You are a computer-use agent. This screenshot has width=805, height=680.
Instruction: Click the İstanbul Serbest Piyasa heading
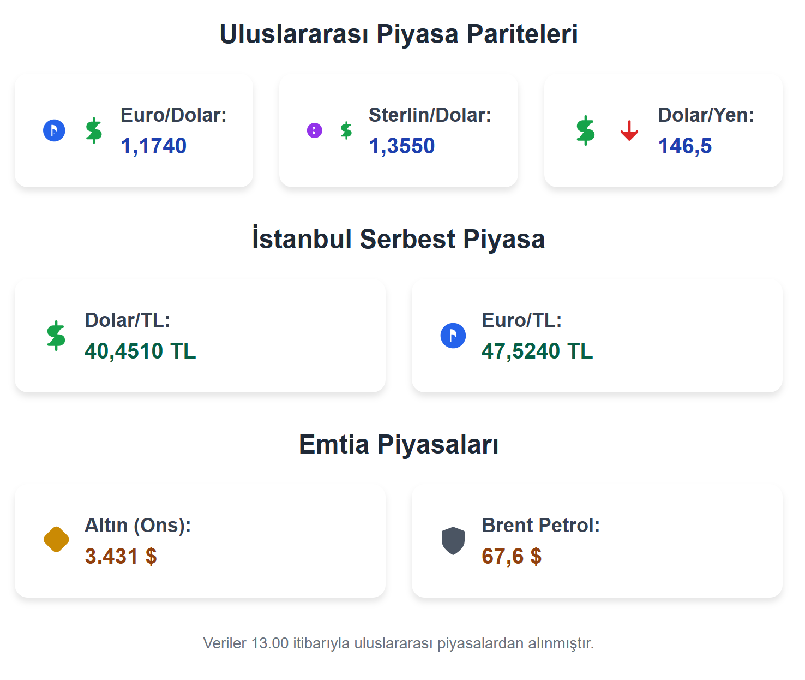(x=399, y=239)
